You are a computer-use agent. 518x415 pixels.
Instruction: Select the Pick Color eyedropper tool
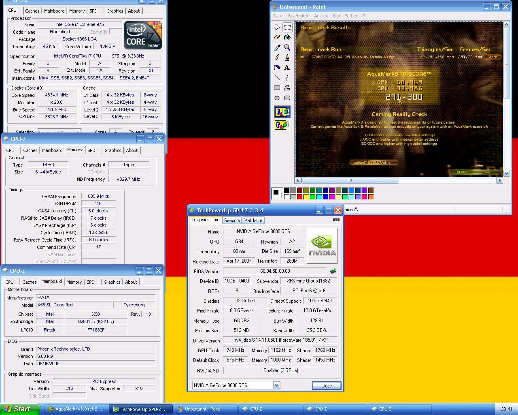[277, 47]
